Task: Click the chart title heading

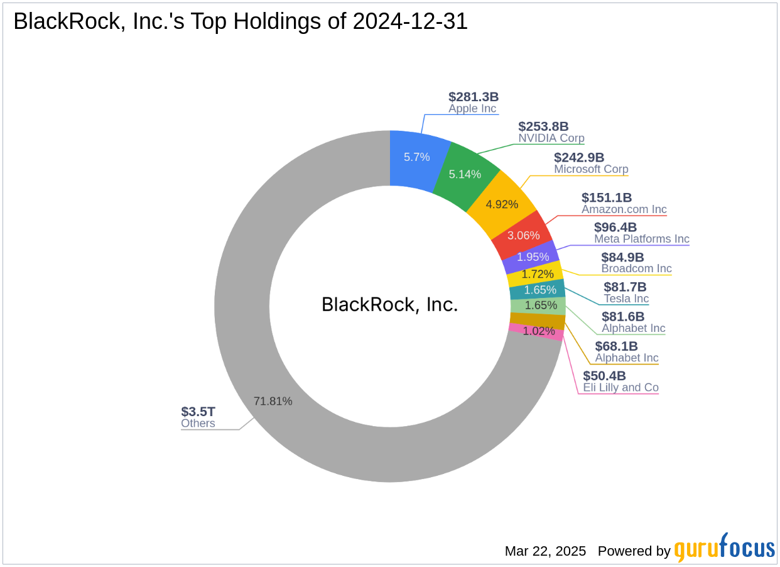Action: tap(241, 22)
